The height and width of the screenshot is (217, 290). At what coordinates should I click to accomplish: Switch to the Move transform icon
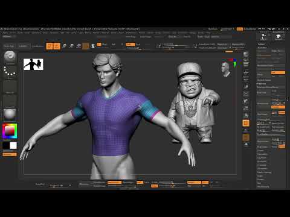coord(65,46)
